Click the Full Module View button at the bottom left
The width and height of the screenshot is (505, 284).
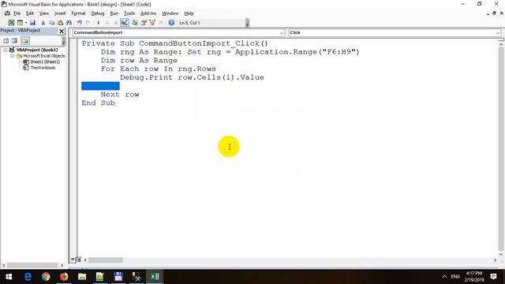tap(78, 260)
